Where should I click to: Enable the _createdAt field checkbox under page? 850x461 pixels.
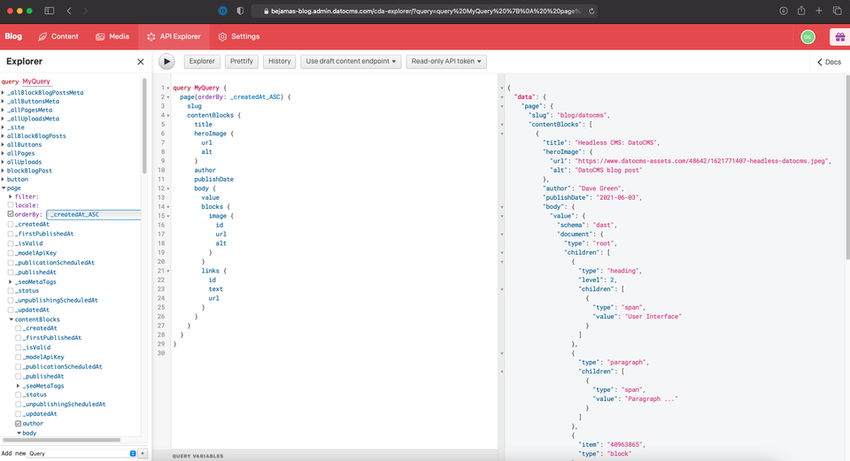[x=11, y=224]
